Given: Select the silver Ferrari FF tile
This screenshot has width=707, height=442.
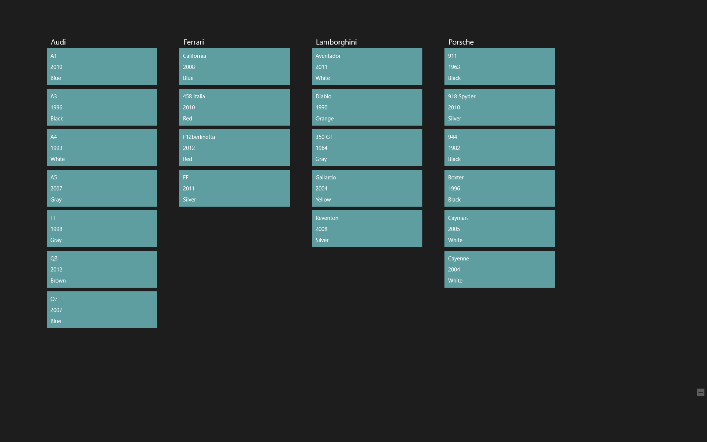Looking at the screenshot, I should pos(234,188).
